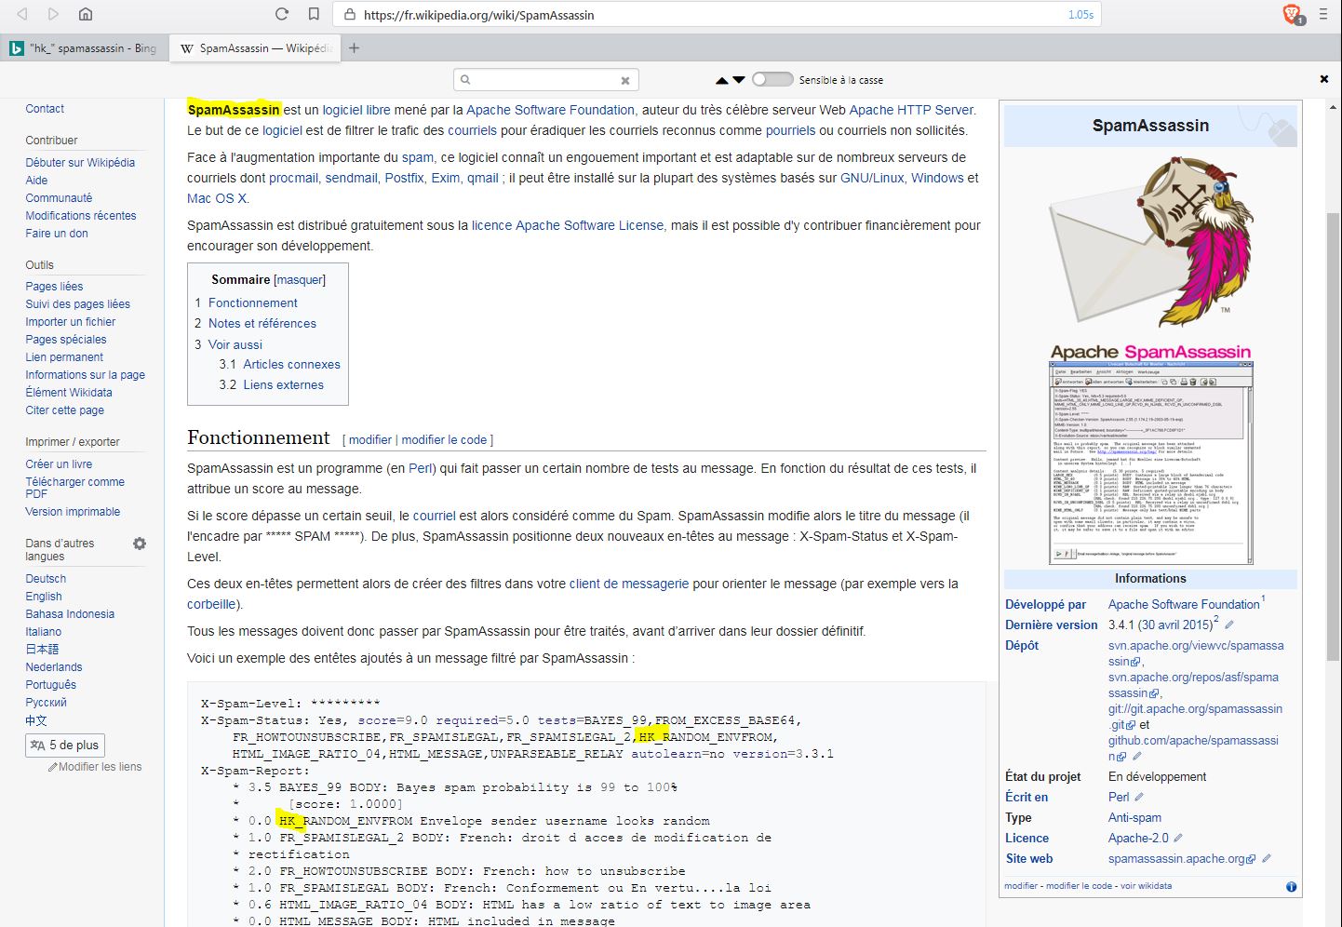This screenshot has height=927, width=1342.
Task: Collapse Sommaire with masquer link
Action: coord(300,280)
